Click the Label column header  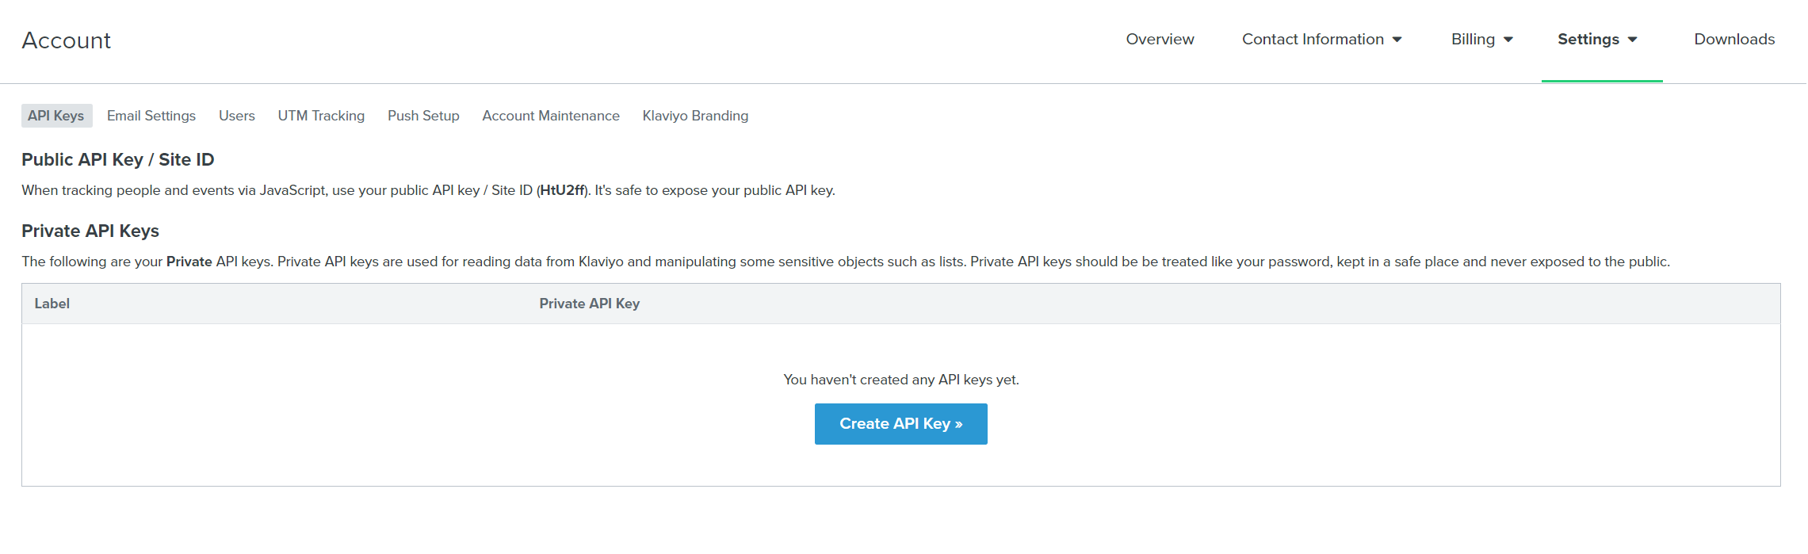coord(52,304)
